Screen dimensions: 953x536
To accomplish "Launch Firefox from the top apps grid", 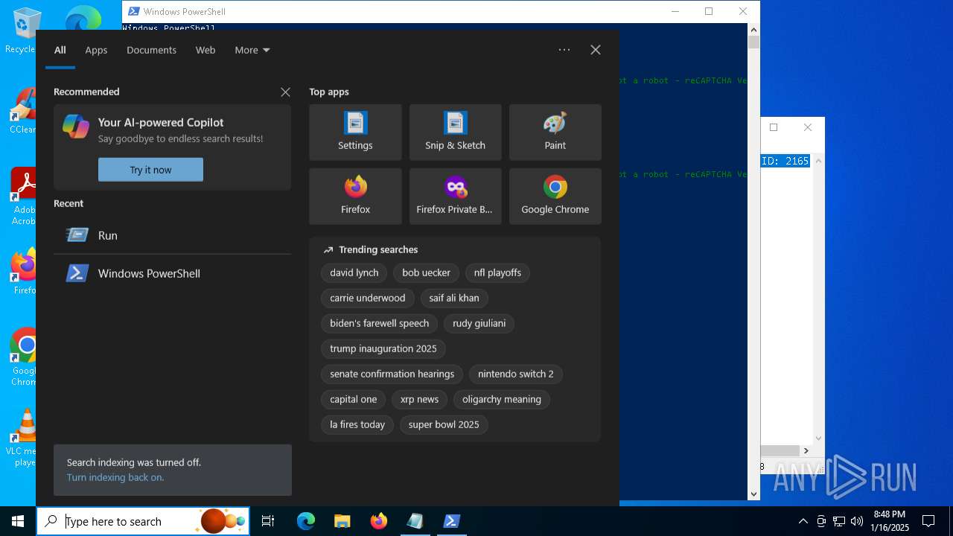I will pos(355,197).
